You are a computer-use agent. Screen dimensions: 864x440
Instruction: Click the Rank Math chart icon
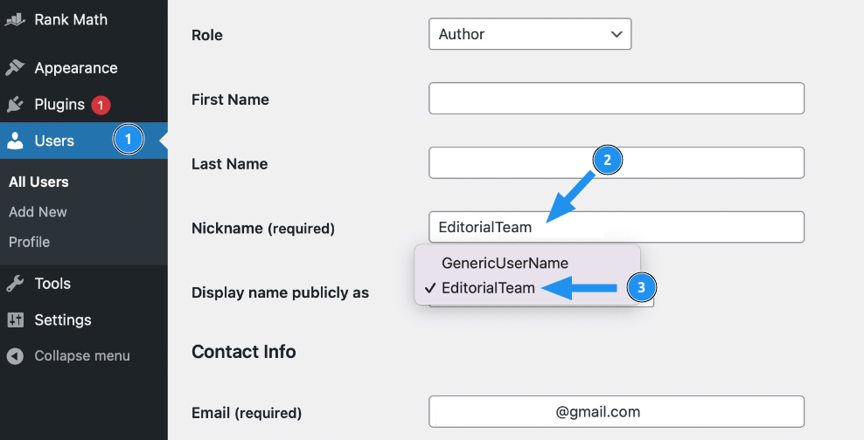click(x=15, y=20)
